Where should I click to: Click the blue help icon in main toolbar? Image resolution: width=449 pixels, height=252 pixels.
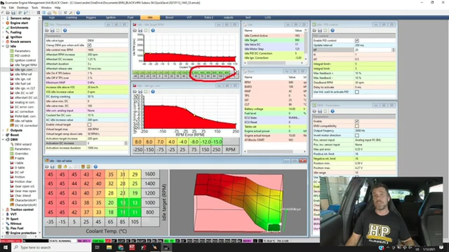[x=78, y=13]
